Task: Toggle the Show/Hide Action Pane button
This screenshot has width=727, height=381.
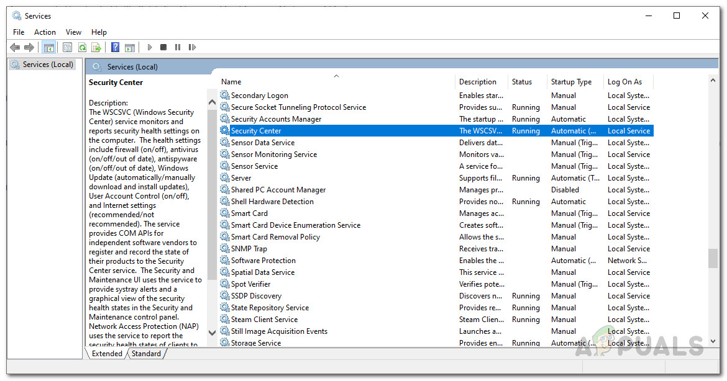Action: tap(130, 47)
